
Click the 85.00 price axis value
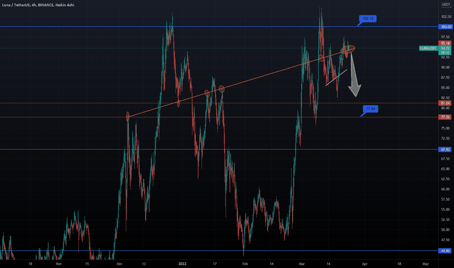pyautogui.click(x=445, y=88)
